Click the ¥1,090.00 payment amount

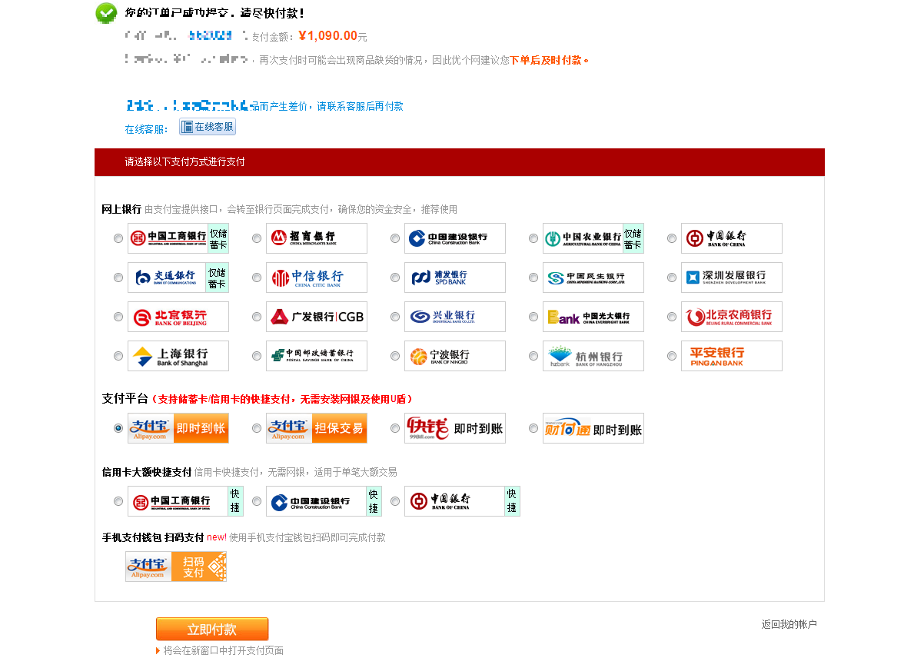[328, 36]
